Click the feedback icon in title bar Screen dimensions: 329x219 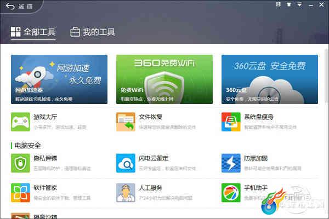(278, 4)
